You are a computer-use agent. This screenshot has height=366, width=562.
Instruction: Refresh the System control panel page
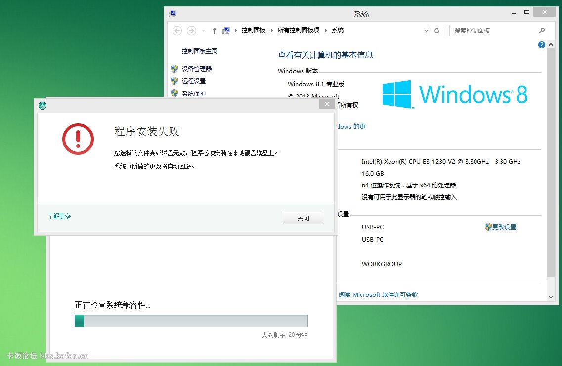pyautogui.click(x=437, y=31)
